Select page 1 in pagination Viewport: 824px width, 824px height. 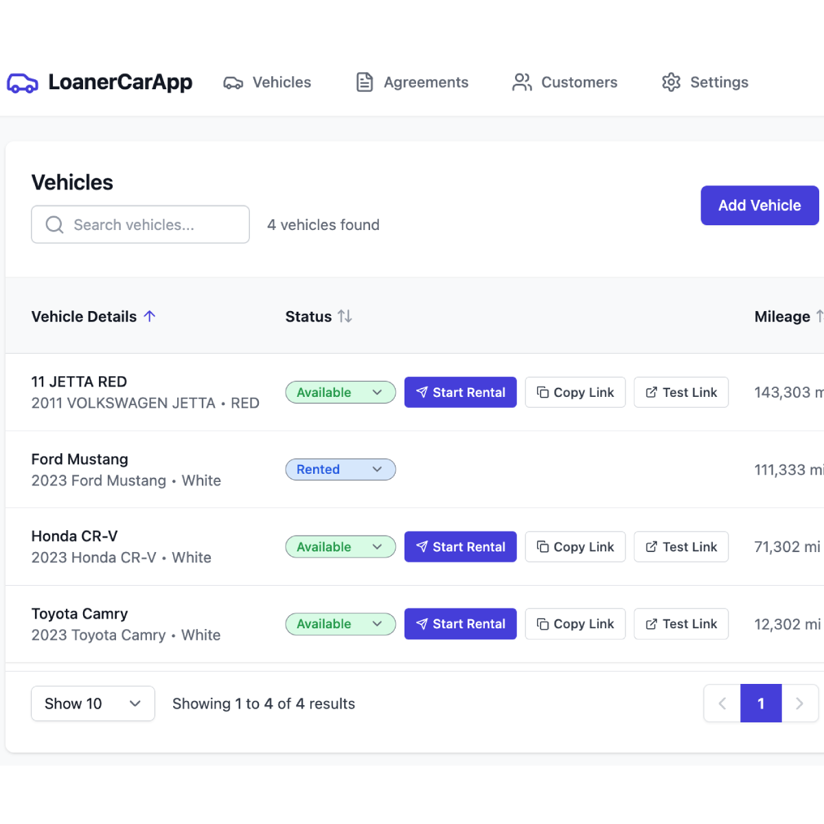[761, 703]
